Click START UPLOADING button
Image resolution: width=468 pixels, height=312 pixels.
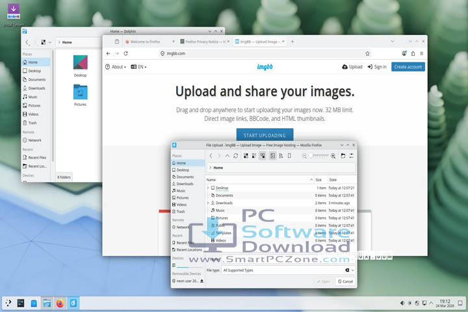tap(265, 135)
